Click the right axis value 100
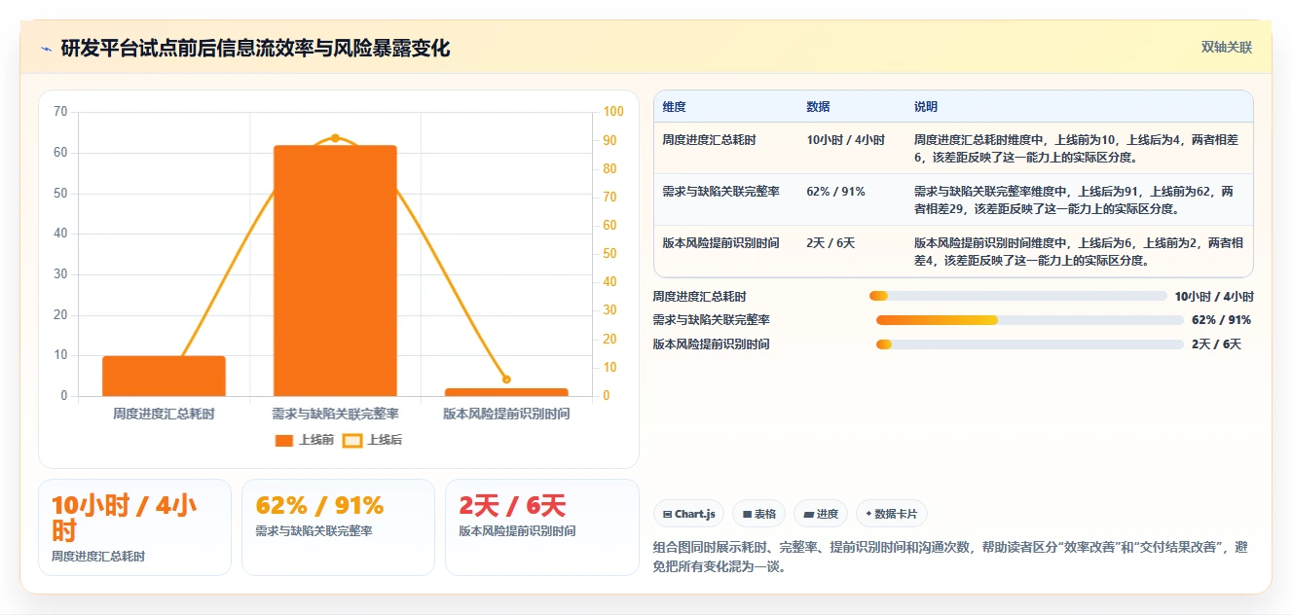 click(613, 112)
